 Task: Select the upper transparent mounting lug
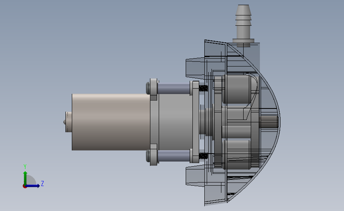tap(195, 68)
